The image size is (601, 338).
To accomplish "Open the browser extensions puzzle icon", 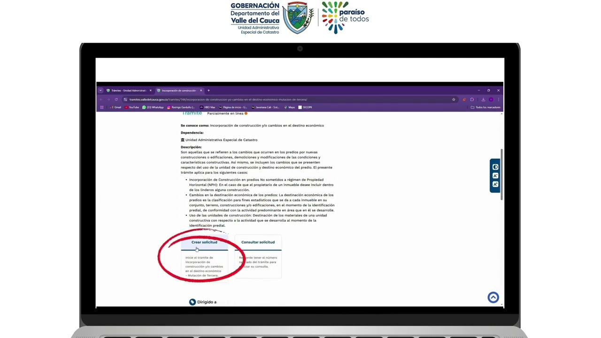I will click(472, 100).
